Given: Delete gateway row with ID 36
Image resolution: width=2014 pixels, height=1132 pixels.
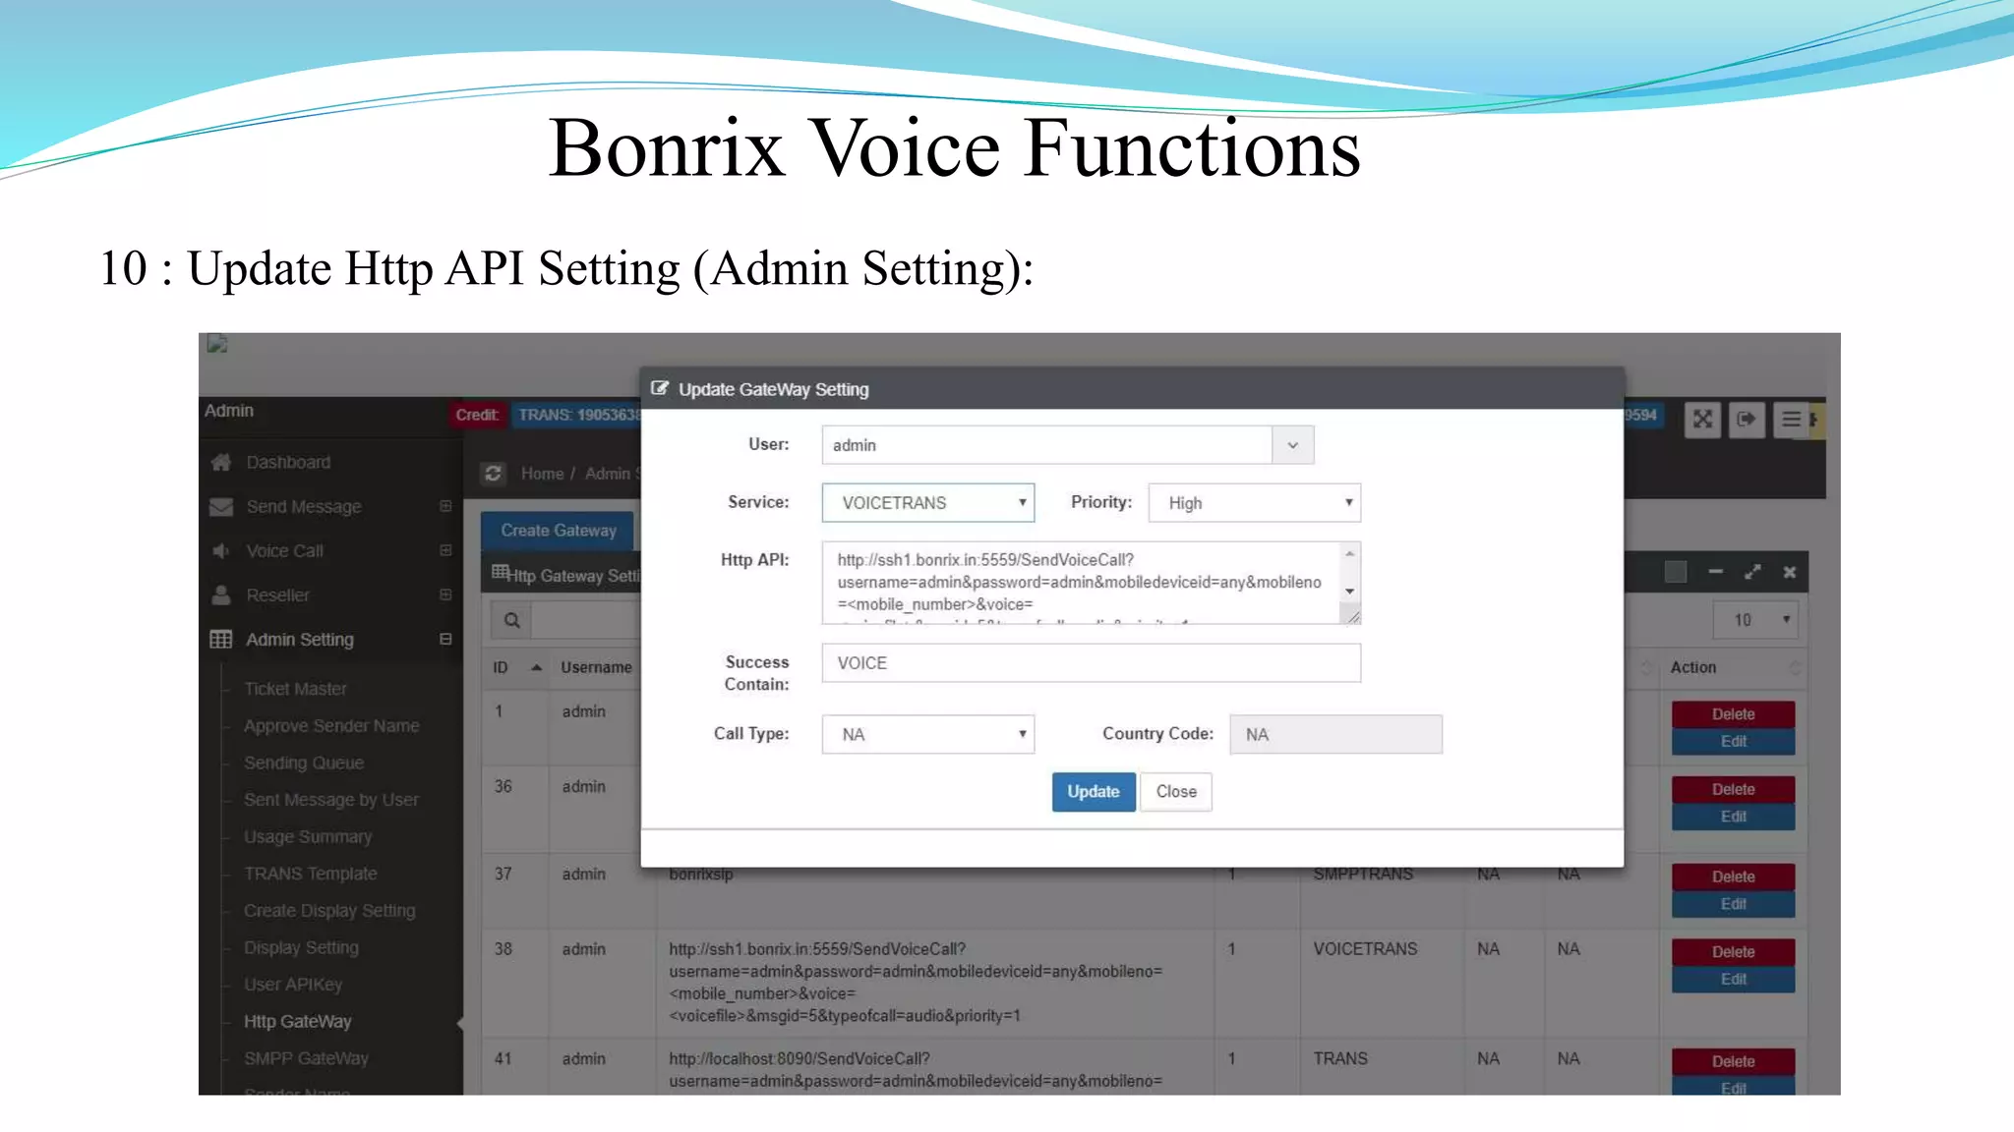Looking at the screenshot, I should tap(1733, 790).
